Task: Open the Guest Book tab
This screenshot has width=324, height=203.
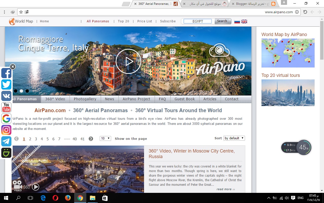Action: pos(185,99)
